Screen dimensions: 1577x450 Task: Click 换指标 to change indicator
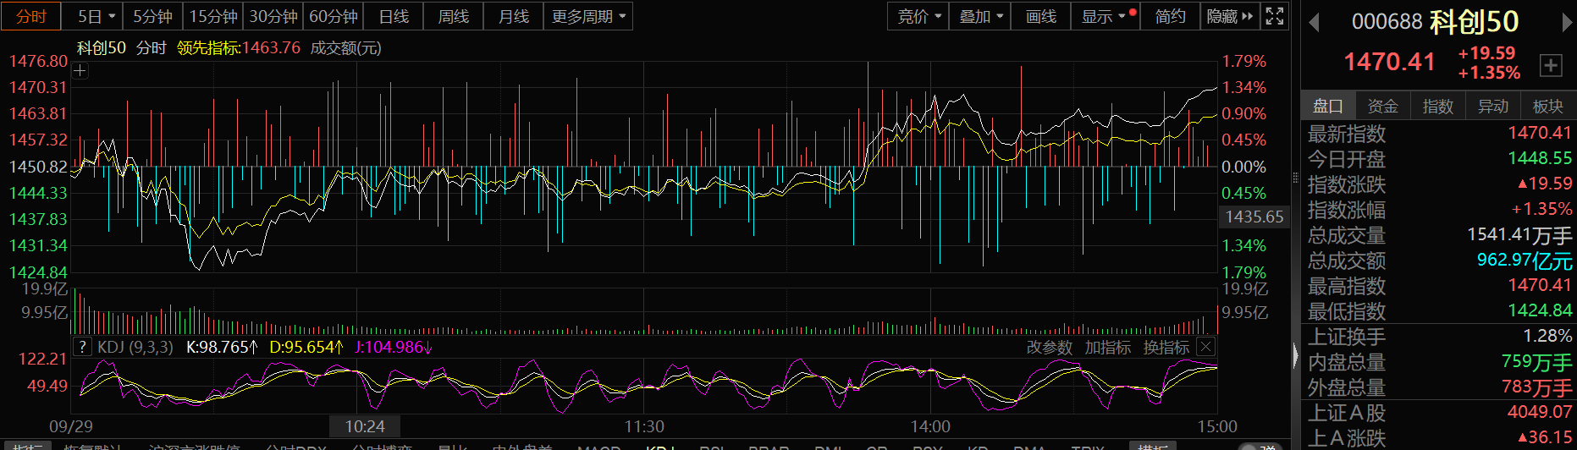click(x=1166, y=347)
